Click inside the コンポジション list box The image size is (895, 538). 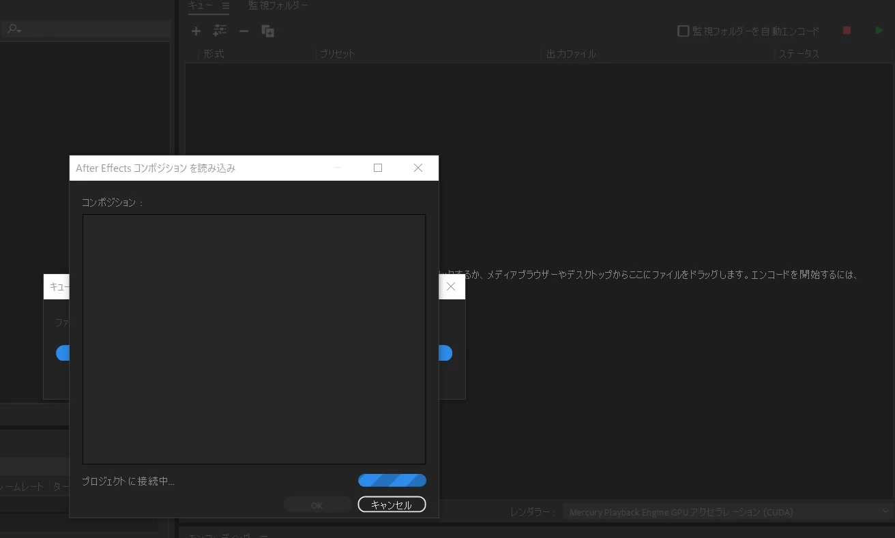(x=254, y=339)
